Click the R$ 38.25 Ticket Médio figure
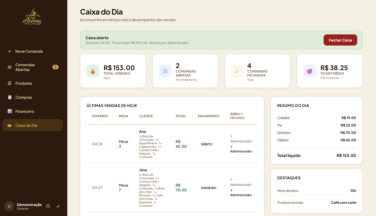This screenshot has width=376, height=216. pos(334,68)
